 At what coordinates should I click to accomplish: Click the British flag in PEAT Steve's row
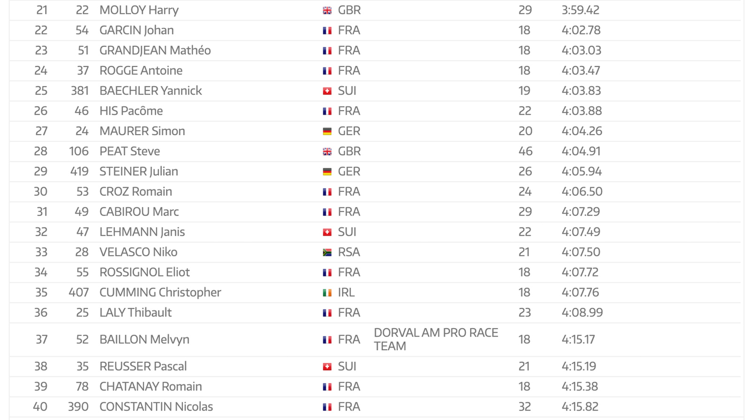327,152
